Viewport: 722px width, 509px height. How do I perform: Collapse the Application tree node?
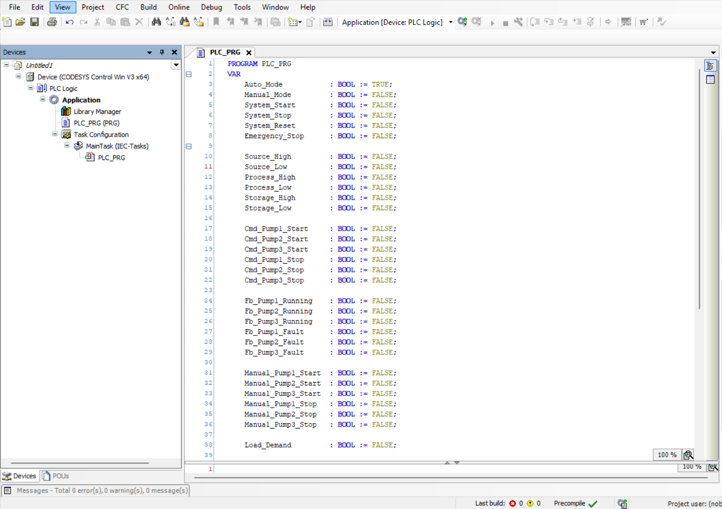[x=43, y=99]
